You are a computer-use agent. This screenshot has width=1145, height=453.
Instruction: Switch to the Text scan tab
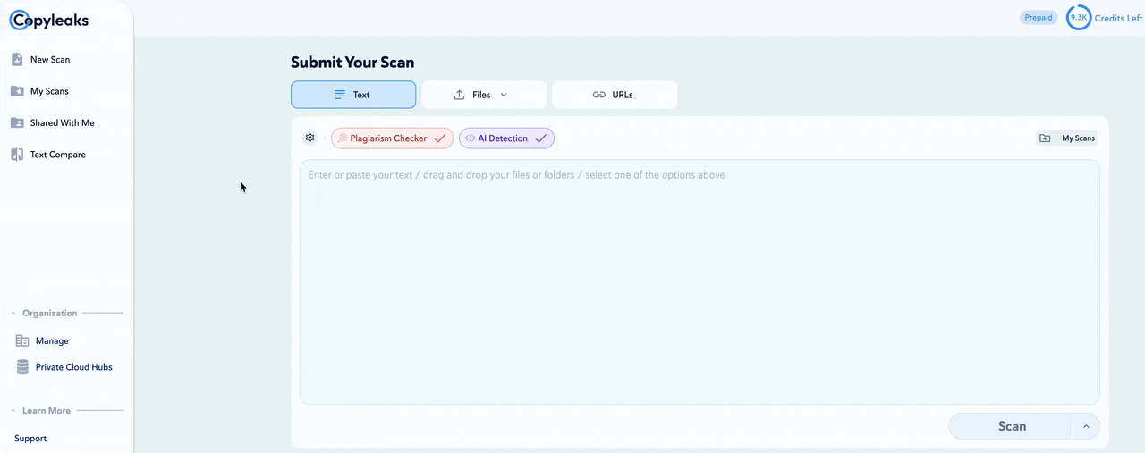(353, 95)
